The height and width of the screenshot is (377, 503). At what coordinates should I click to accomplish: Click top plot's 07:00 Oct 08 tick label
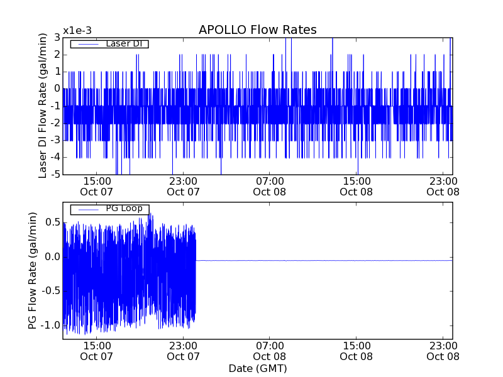click(270, 185)
